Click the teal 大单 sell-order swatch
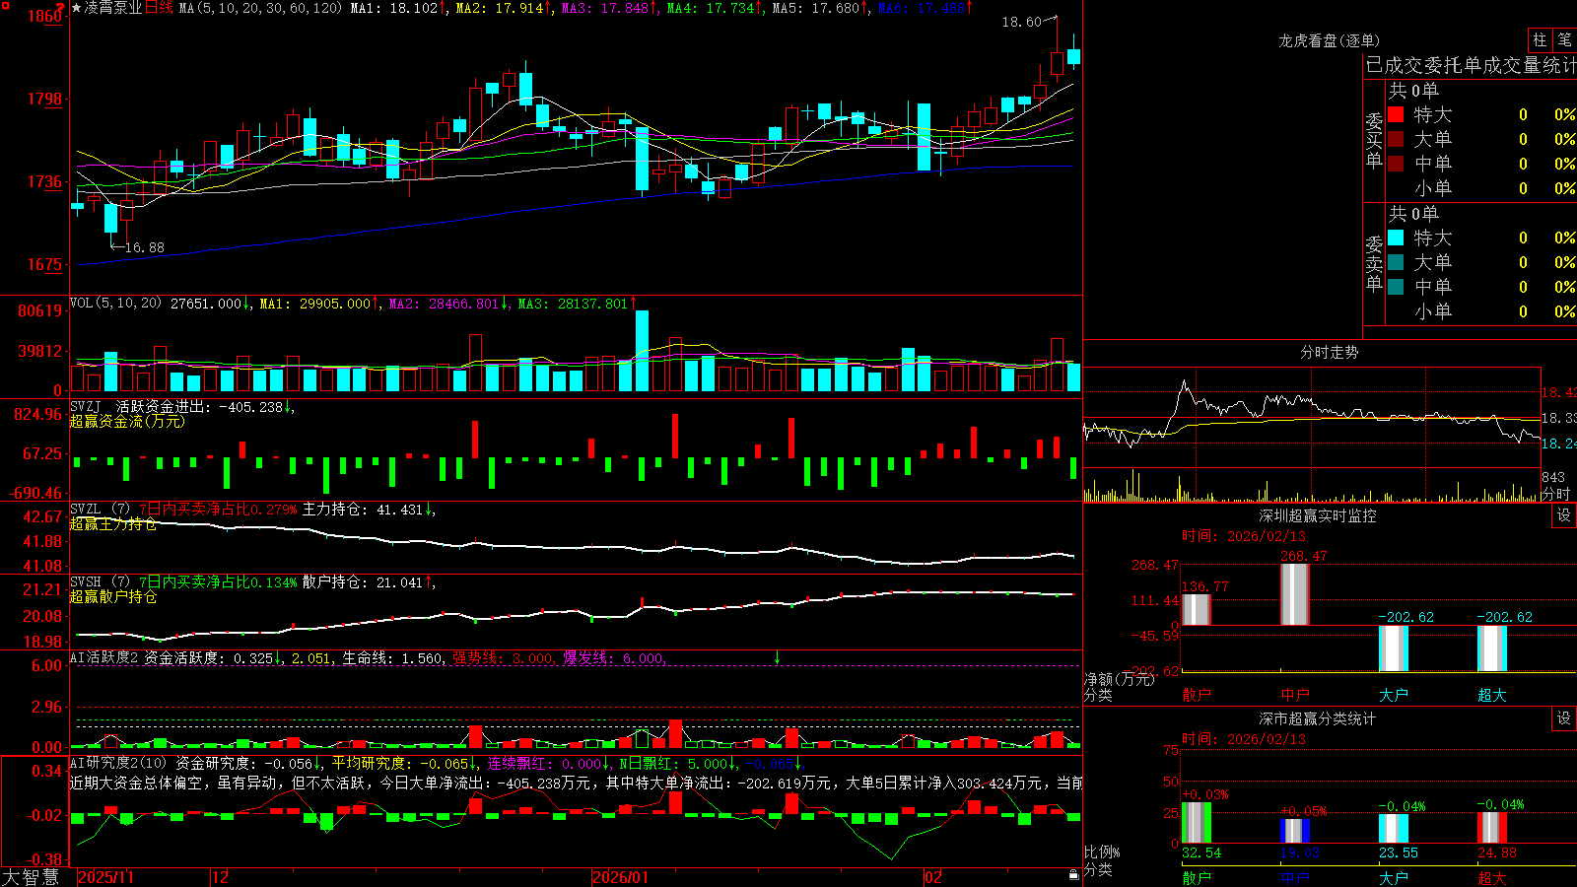This screenshot has height=887, width=1577. [x=1396, y=262]
